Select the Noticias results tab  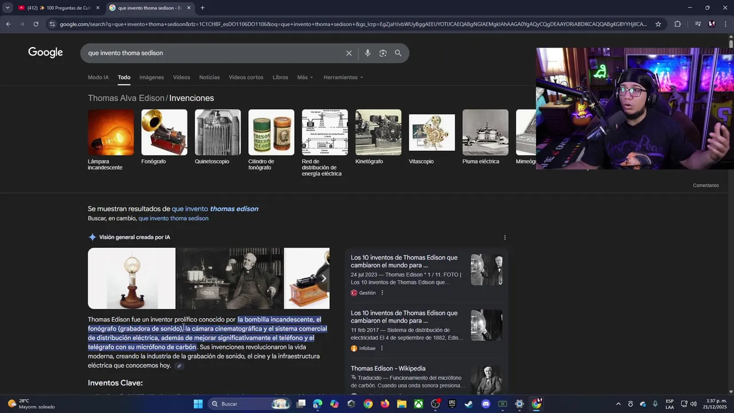[209, 77]
